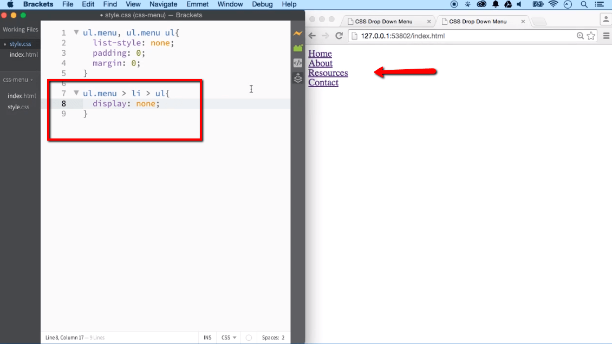The image size is (612, 344).
Task: Open the Extension Manager from the sidebar
Action: click(x=298, y=48)
